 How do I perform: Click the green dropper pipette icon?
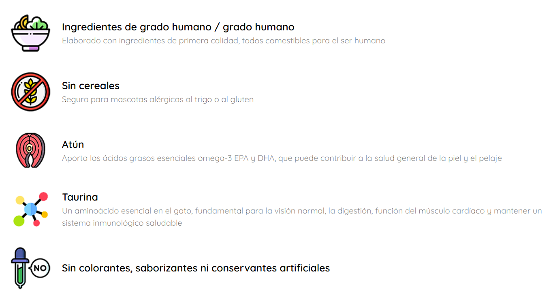(x=19, y=268)
